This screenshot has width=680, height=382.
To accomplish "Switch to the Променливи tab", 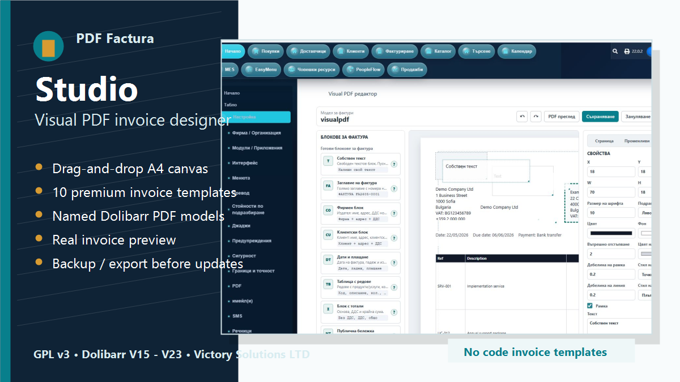I will pos(636,141).
